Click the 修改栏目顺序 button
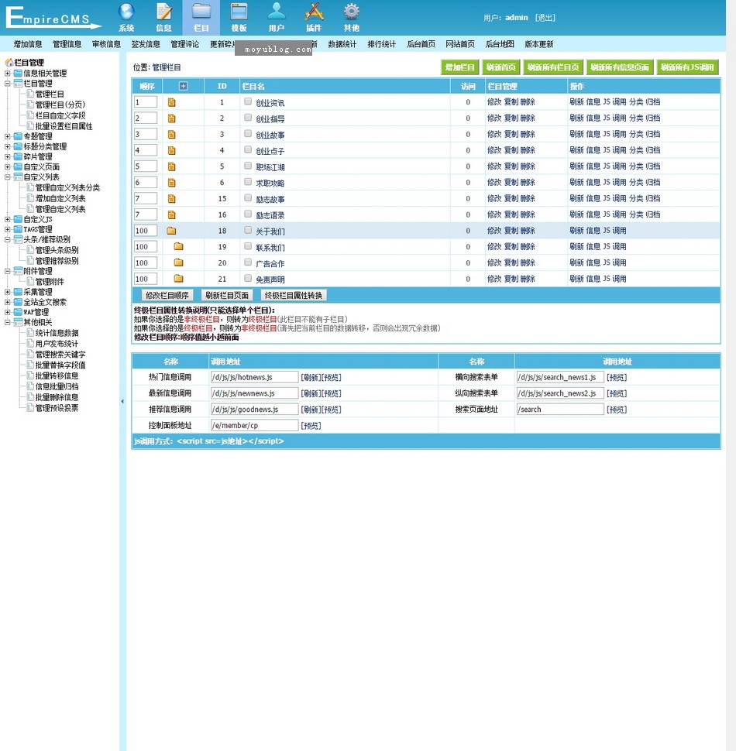This screenshot has height=751, width=736. [167, 295]
